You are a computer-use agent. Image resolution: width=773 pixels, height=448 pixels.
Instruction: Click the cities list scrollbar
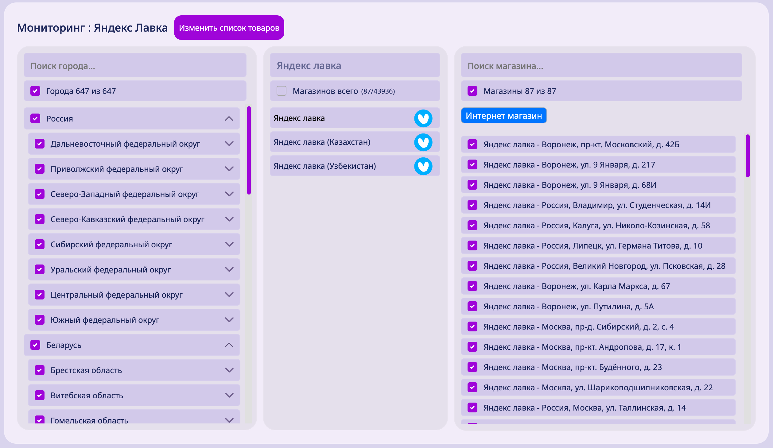pos(249,150)
